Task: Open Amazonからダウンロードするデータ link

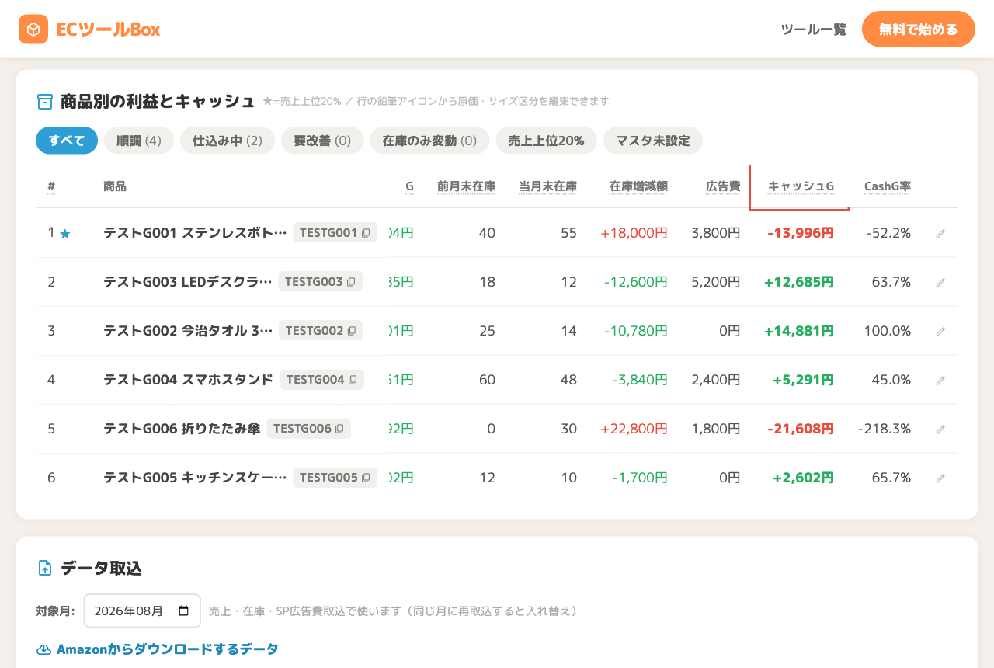Action: click(158, 649)
